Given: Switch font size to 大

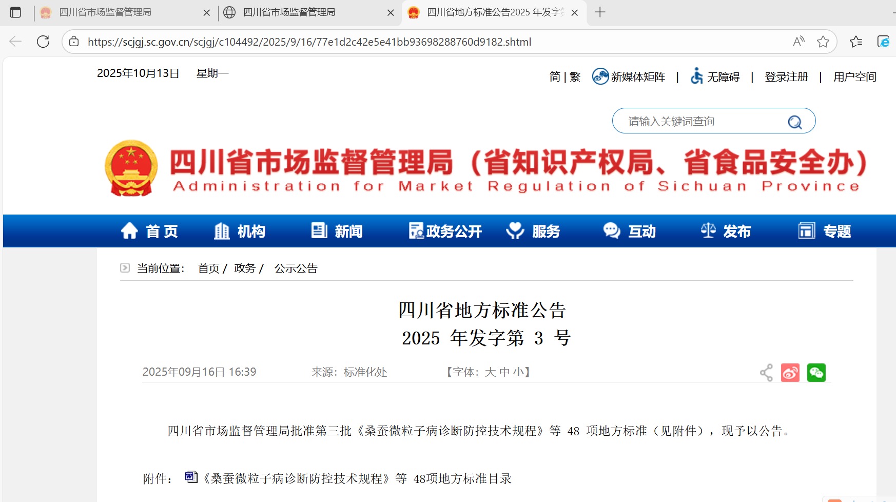Looking at the screenshot, I should 490,372.
